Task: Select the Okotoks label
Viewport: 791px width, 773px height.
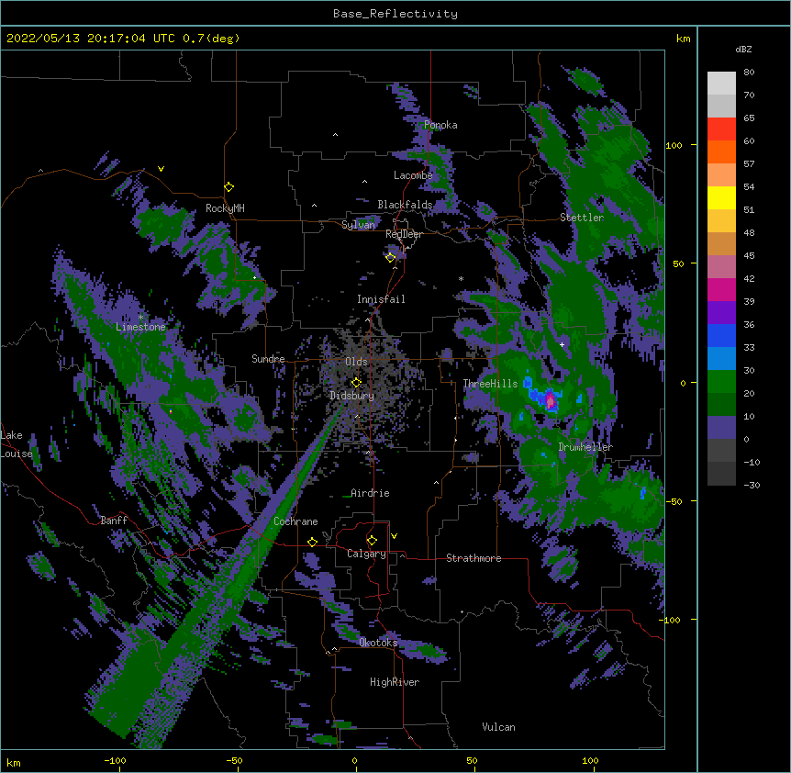Action: [x=378, y=643]
